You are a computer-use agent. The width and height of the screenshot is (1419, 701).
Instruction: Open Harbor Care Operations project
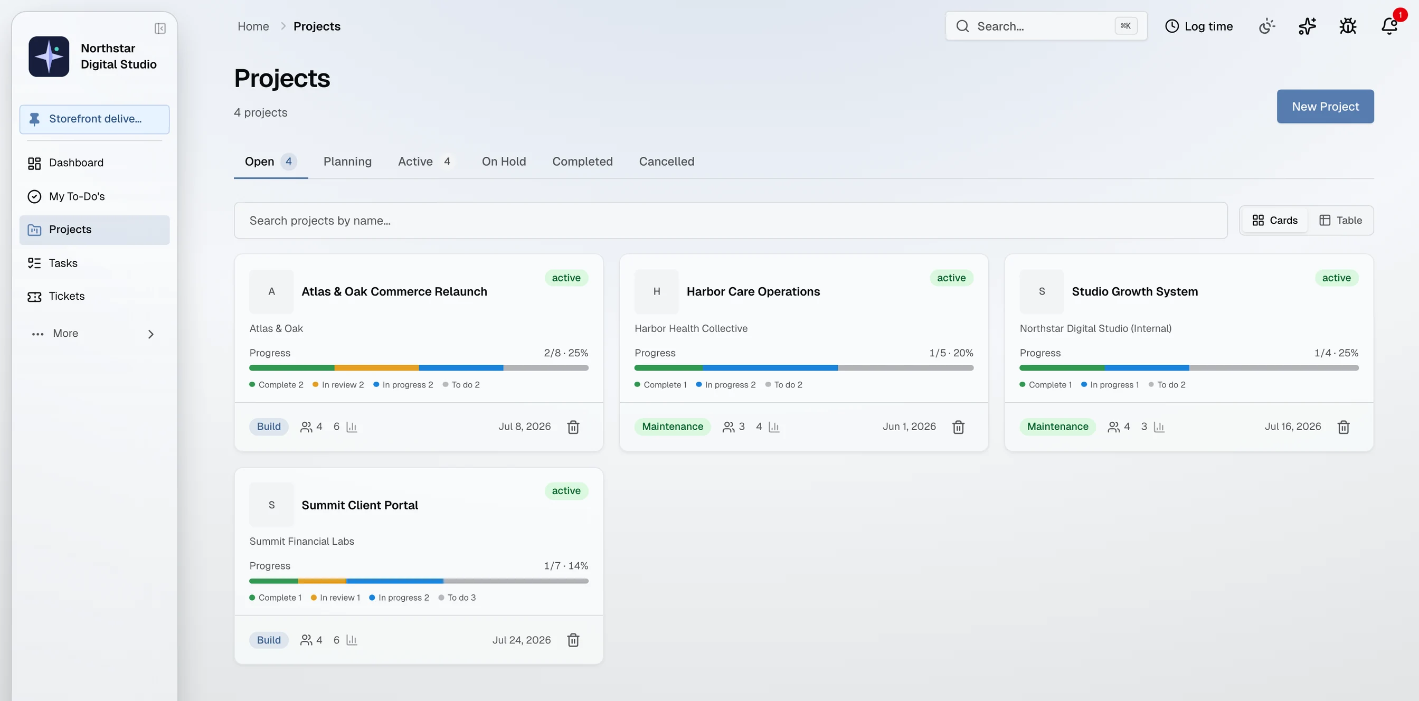(753, 291)
